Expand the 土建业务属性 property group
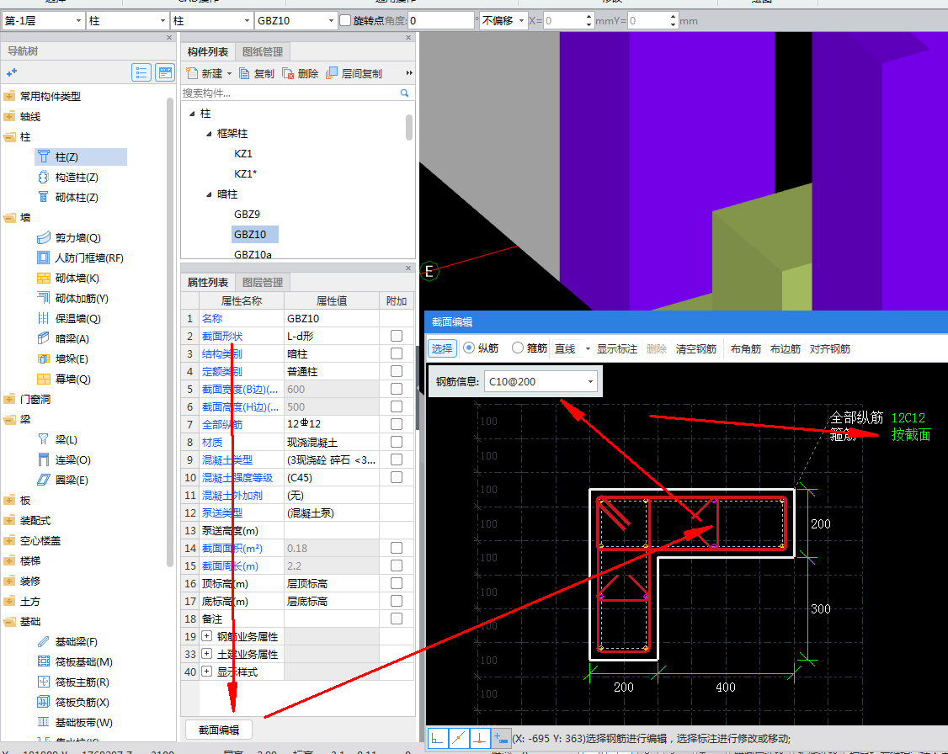This screenshot has width=948, height=754. [207, 654]
